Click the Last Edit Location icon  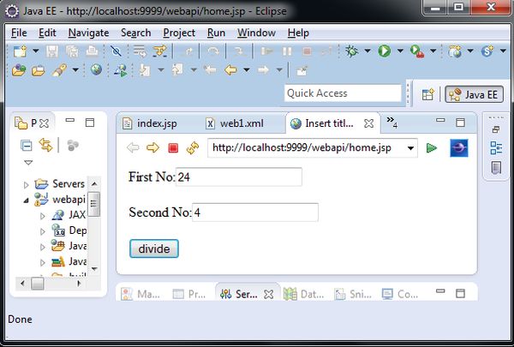210,70
